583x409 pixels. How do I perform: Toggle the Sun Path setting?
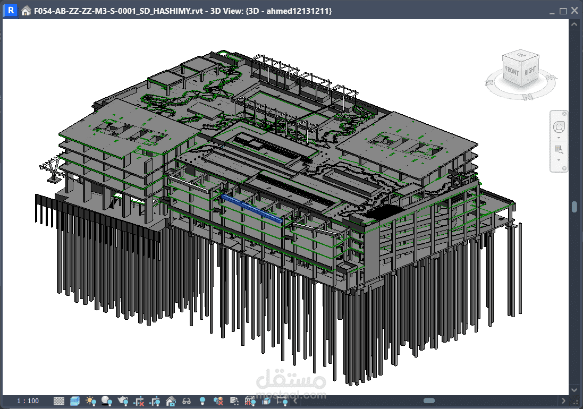pyautogui.click(x=91, y=401)
